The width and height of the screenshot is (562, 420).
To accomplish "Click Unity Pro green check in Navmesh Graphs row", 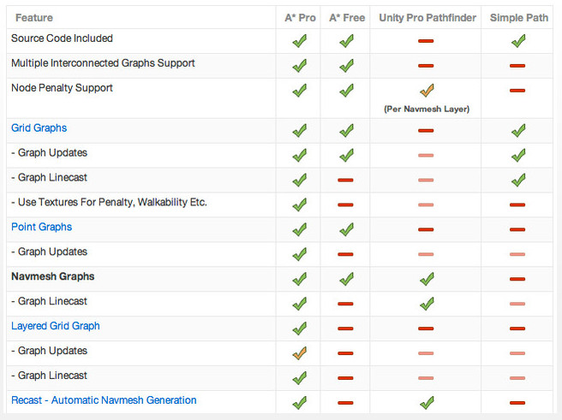I will [427, 279].
